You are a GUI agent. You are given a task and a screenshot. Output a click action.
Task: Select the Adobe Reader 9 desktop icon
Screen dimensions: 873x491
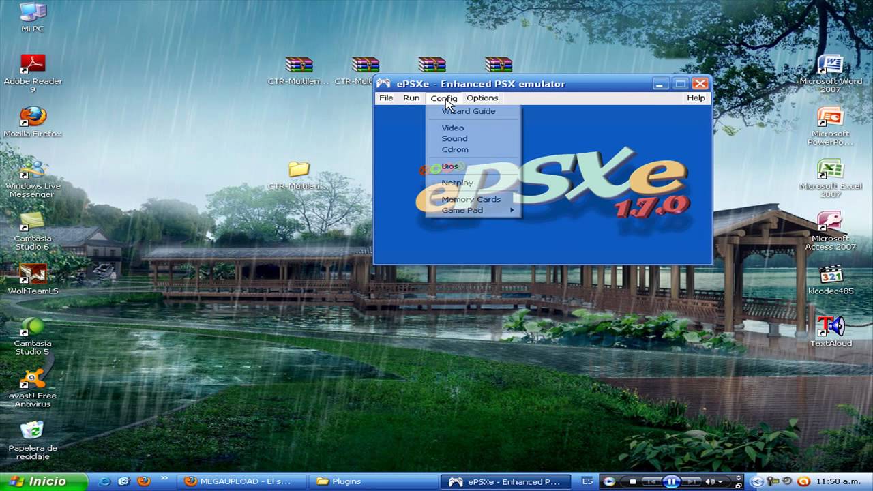32,74
